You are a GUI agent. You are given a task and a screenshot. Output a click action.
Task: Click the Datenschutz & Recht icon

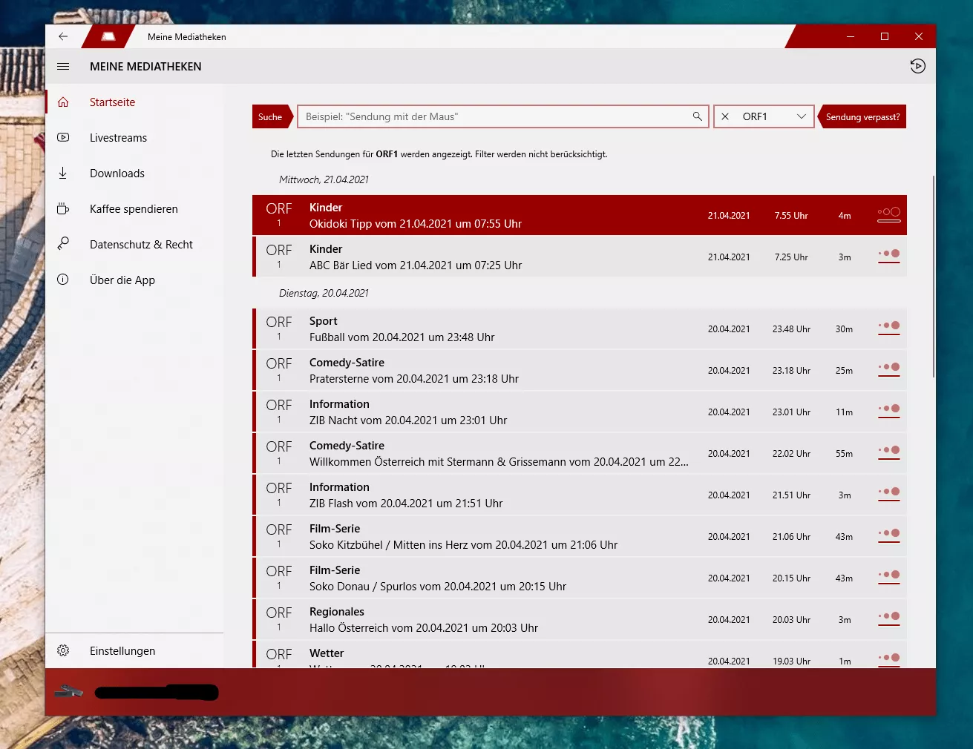click(63, 244)
